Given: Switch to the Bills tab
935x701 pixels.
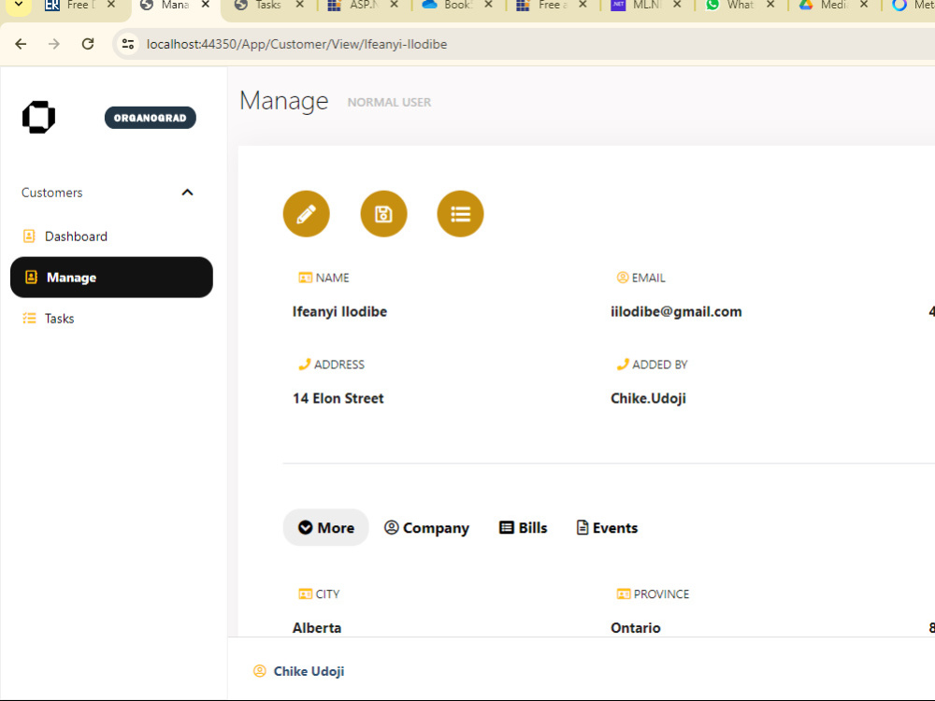Looking at the screenshot, I should (x=523, y=527).
